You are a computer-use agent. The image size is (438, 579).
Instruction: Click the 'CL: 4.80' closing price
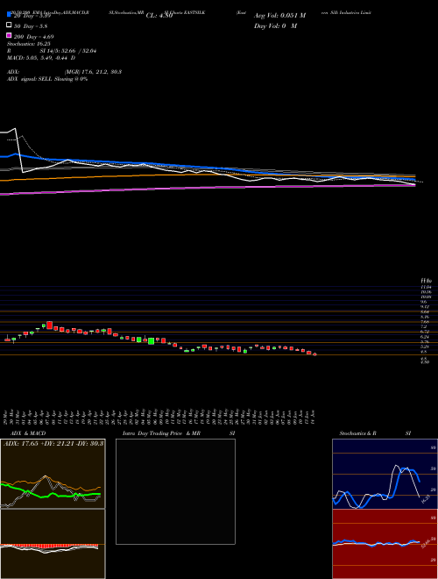tap(159, 16)
